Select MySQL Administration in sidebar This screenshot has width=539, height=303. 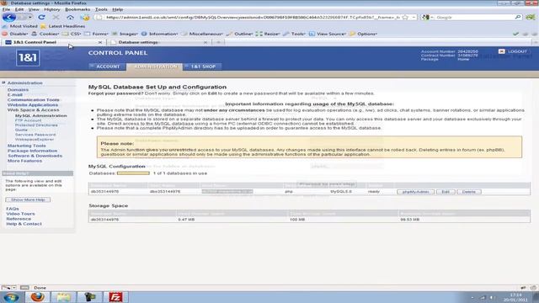click(x=41, y=116)
